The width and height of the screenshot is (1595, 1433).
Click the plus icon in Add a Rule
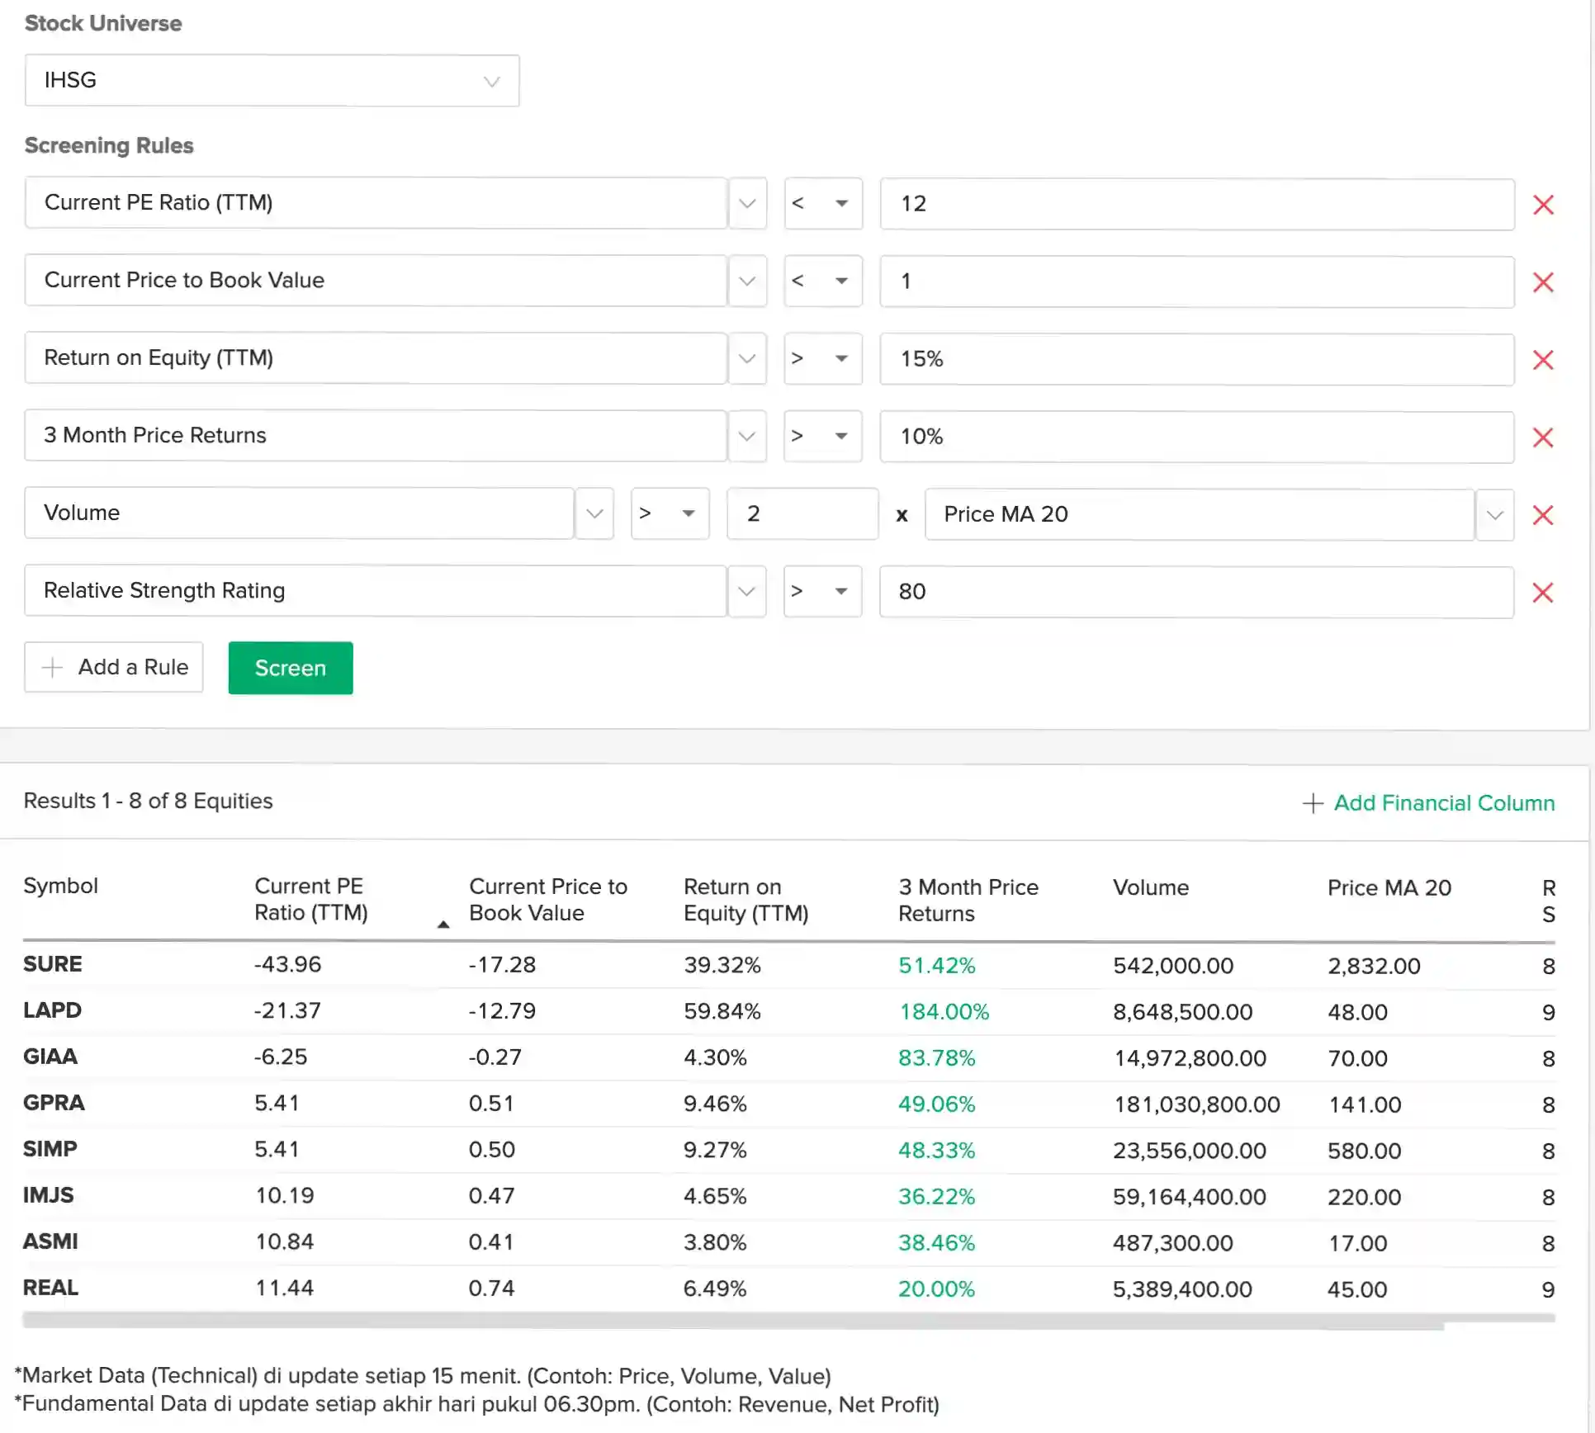point(53,667)
